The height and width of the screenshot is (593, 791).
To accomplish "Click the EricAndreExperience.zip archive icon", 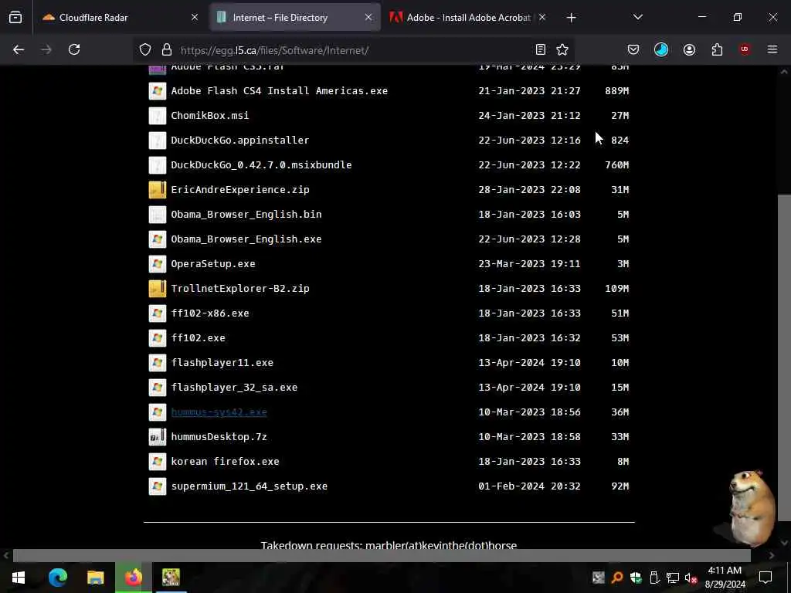I will [158, 190].
